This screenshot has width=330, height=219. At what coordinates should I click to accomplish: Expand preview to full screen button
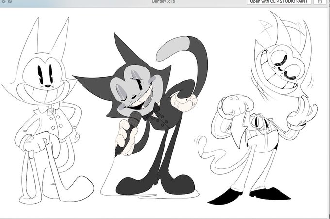coord(10,1)
